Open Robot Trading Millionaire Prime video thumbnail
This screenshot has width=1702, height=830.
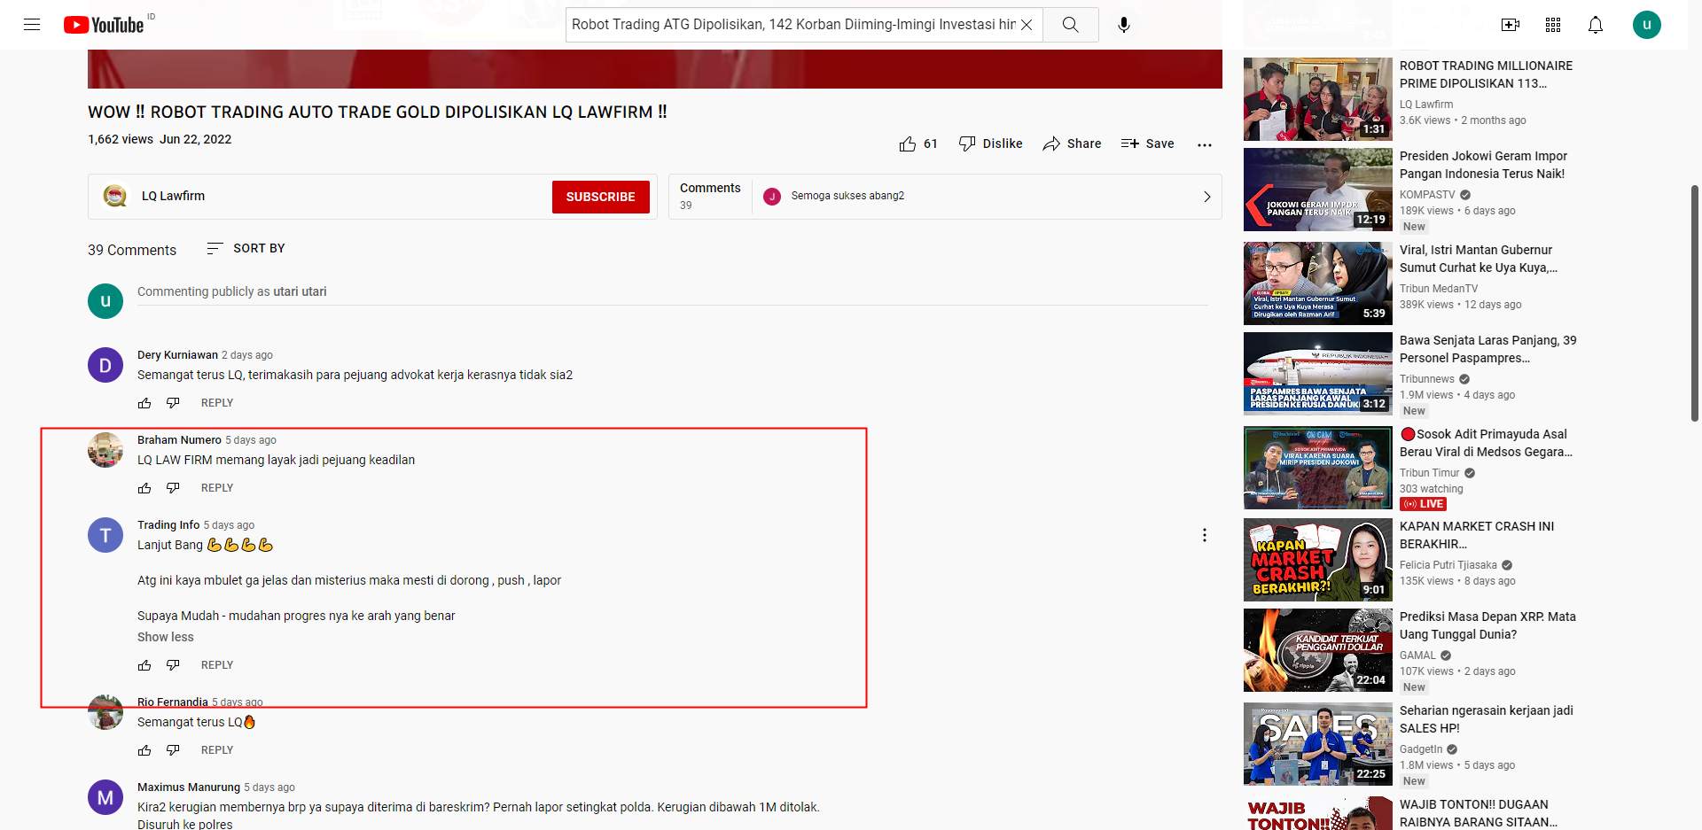(x=1318, y=99)
